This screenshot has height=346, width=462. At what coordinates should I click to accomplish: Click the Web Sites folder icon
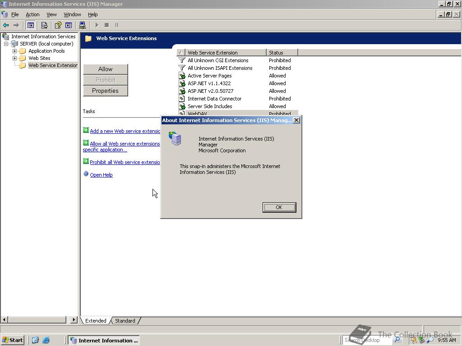coord(23,58)
